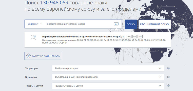Viewport: 193px width, 91px height.
Task: Expand the Выбрать товары и услуги dropdown
Action: (108, 86)
